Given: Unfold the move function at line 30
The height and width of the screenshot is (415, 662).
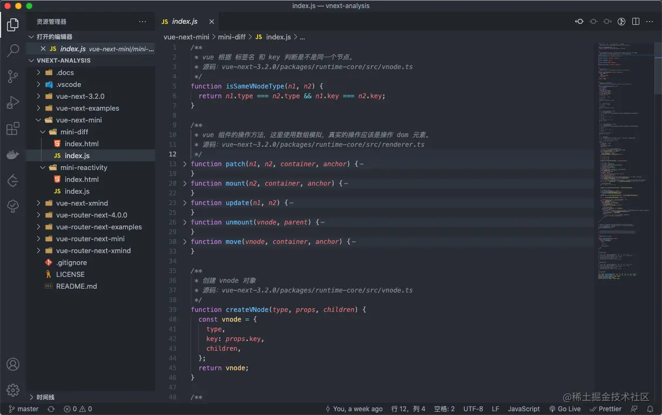Looking at the screenshot, I should [185, 241].
